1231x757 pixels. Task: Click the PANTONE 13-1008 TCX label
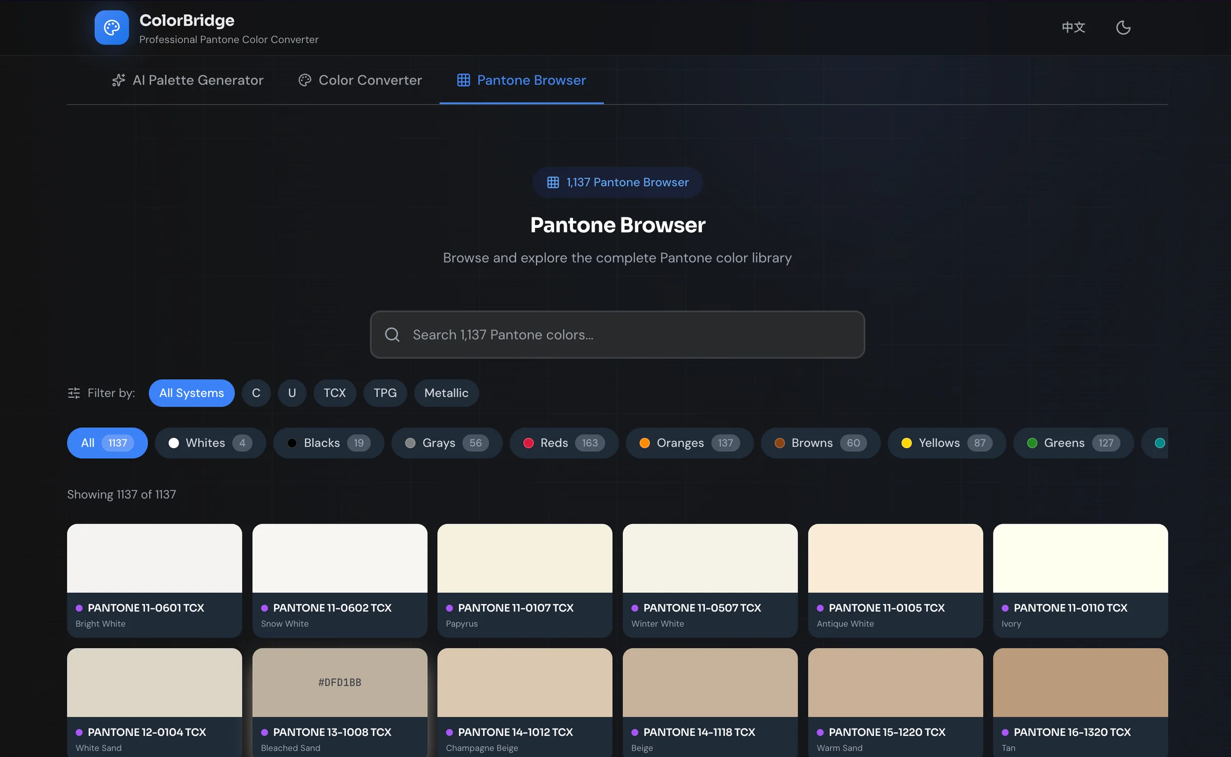tap(332, 732)
